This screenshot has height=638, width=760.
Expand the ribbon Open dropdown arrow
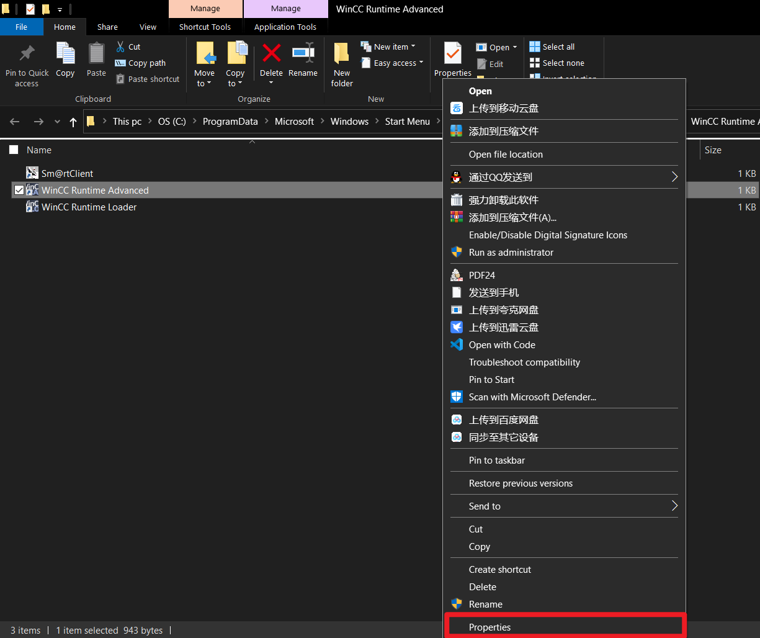click(515, 47)
